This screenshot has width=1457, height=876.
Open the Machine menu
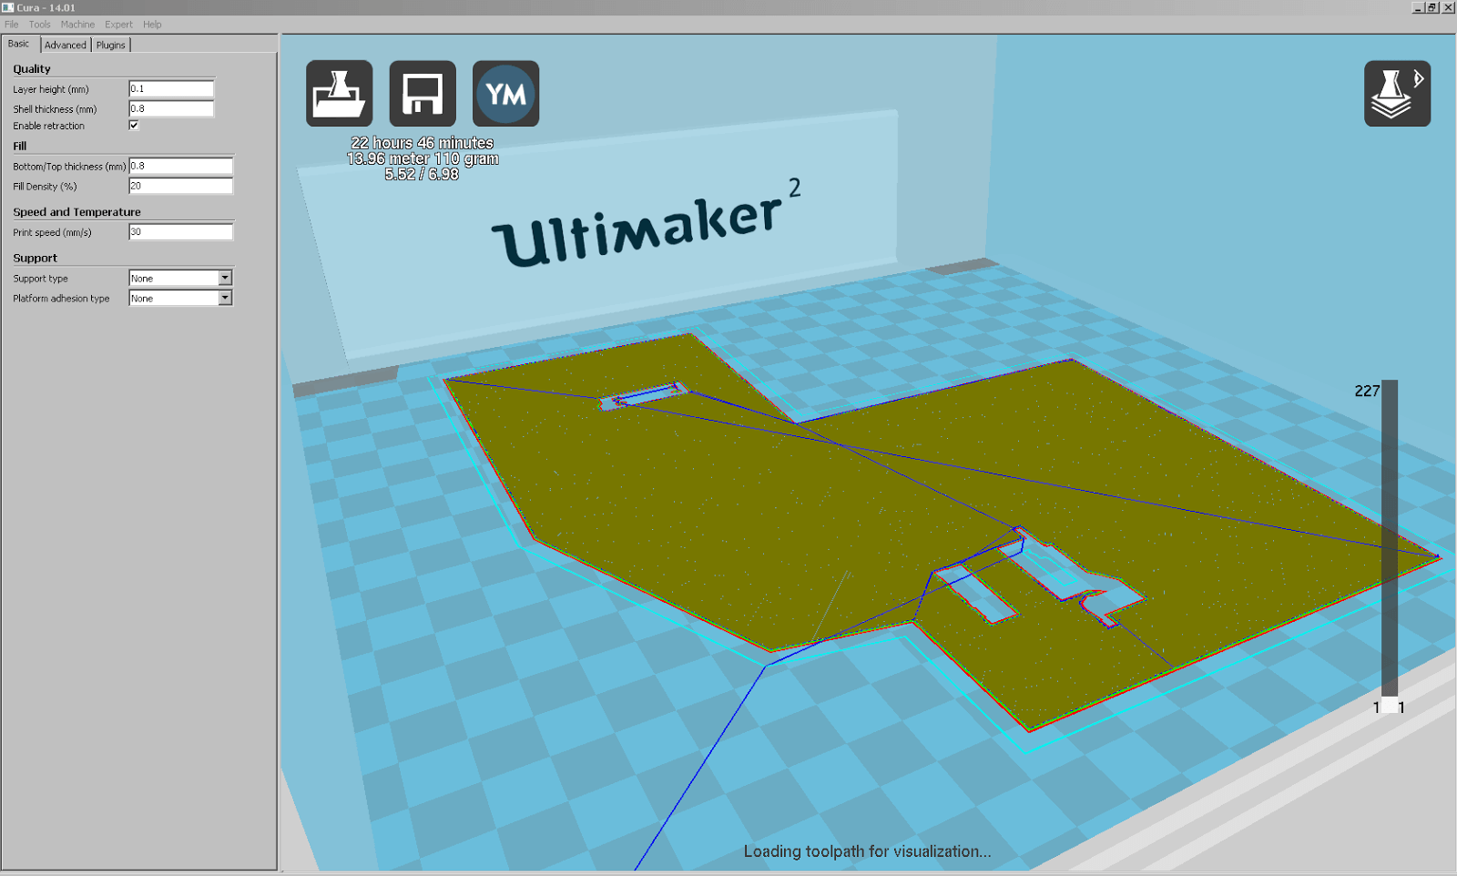[77, 25]
